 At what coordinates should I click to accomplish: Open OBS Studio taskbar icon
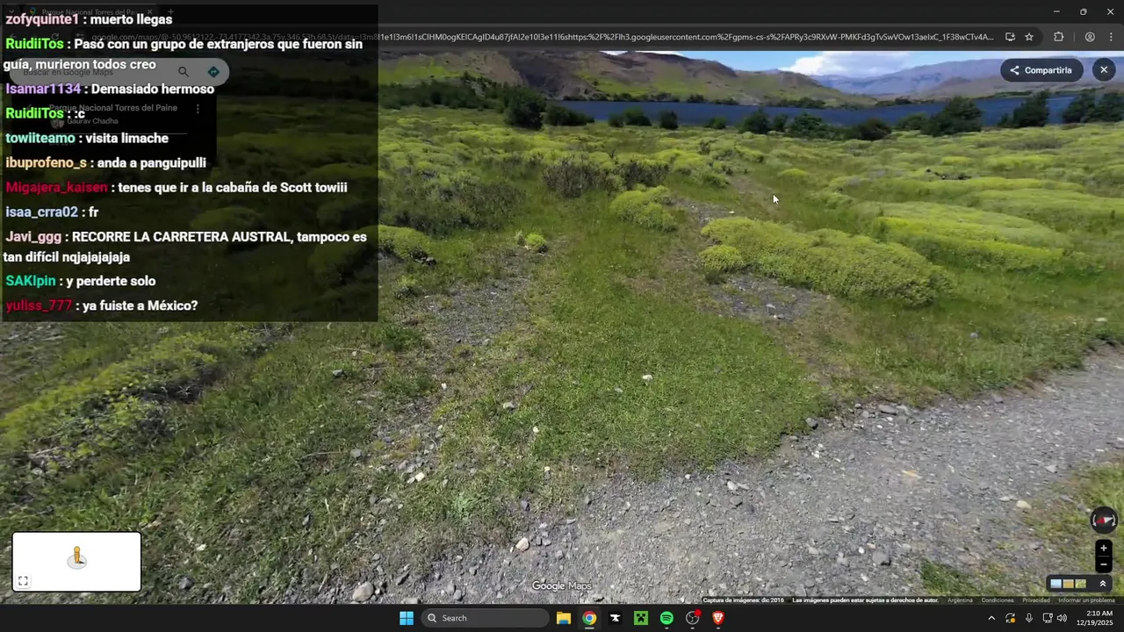693,618
